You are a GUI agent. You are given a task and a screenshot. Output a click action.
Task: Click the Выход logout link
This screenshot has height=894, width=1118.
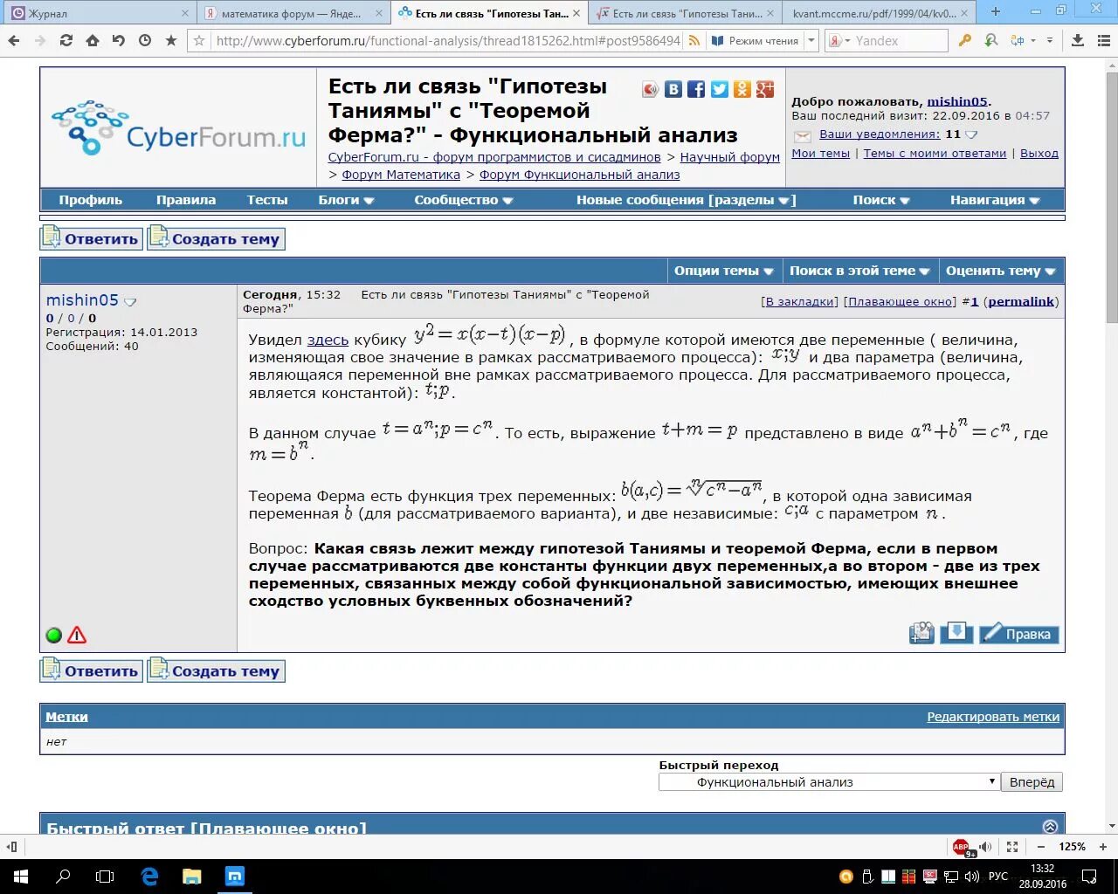coord(1039,154)
